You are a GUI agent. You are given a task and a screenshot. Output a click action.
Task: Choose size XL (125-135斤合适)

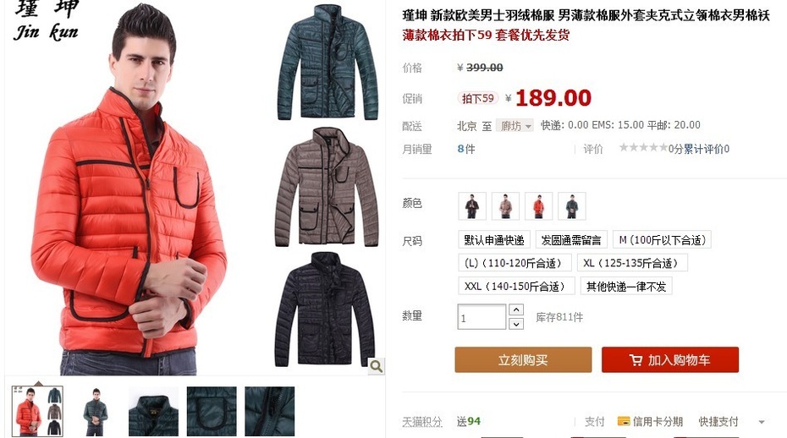632,263
